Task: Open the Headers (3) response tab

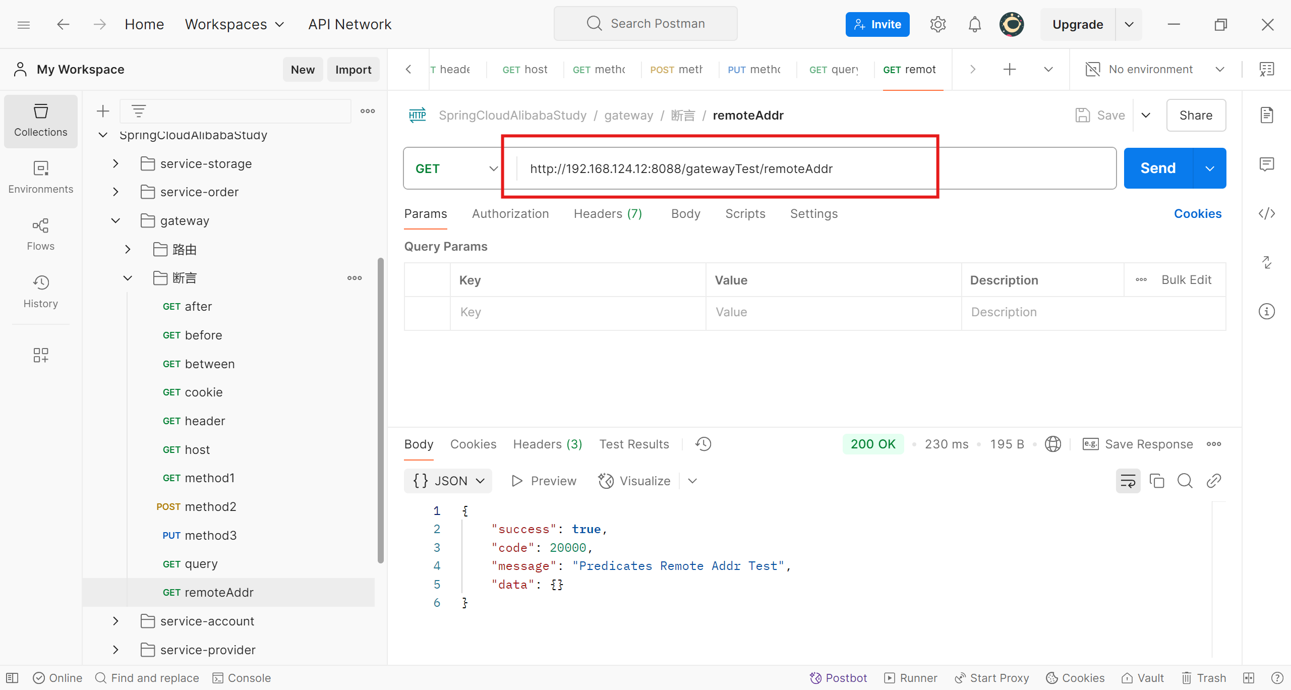Action: point(547,444)
